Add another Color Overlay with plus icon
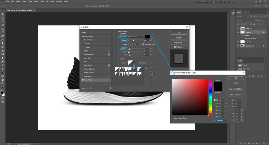Screen dimensions: 269x145 [109, 65]
